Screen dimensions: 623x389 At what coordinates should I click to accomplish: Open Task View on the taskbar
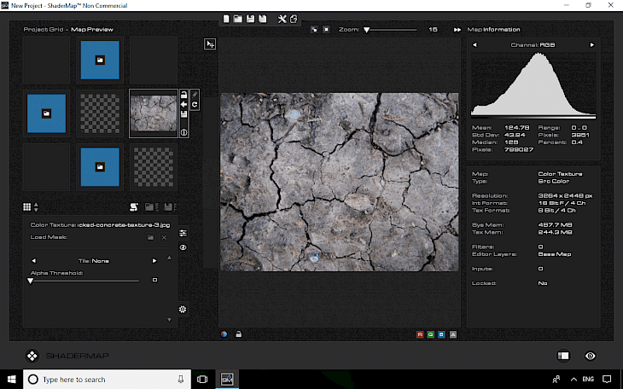point(202,379)
